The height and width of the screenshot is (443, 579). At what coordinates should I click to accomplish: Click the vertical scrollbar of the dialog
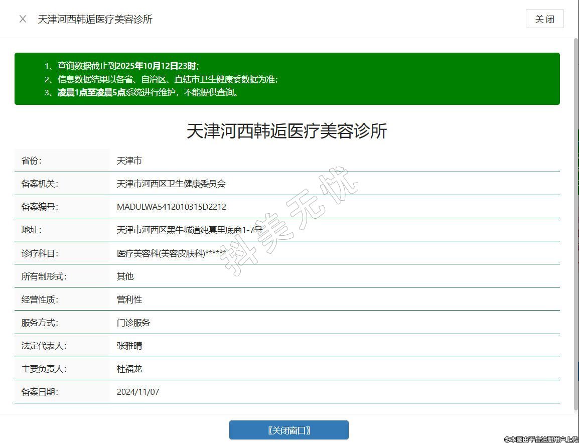pos(575,221)
